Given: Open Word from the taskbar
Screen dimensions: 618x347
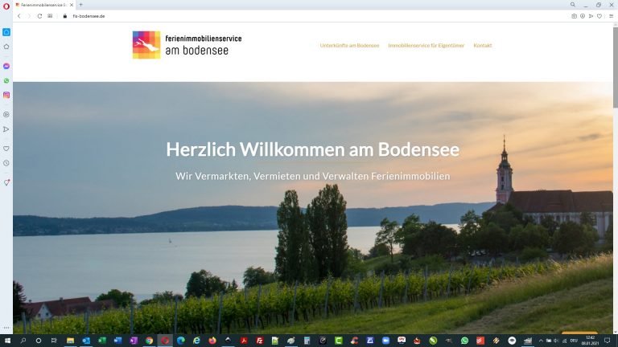Looking at the screenshot, I should click(117, 341).
